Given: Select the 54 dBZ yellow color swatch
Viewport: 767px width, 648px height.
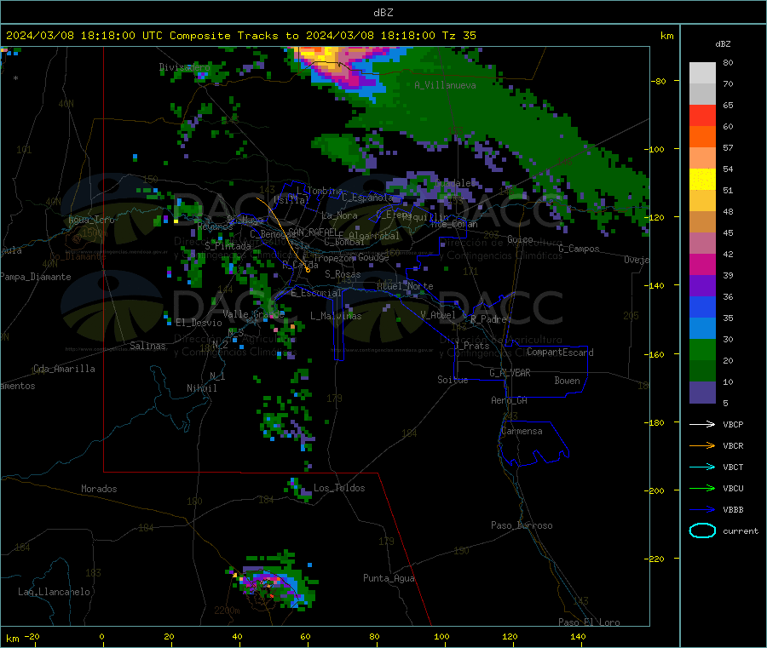Looking at the screenshot, I should 702,180.
